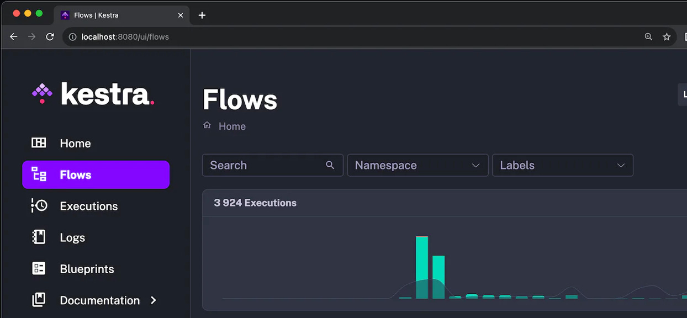This screenshot has width=687, height=318.
Task: Click the Blueprints icon in sidebar
Action: click(x=39, y=269)
